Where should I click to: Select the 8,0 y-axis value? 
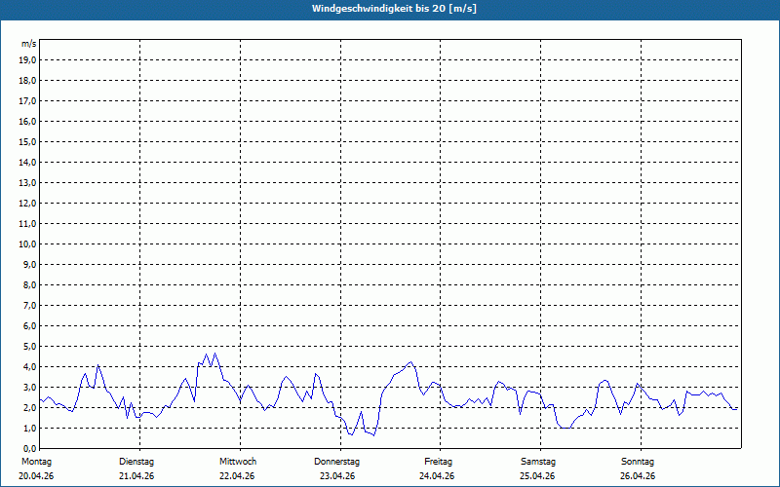click(x=29, y=284)
